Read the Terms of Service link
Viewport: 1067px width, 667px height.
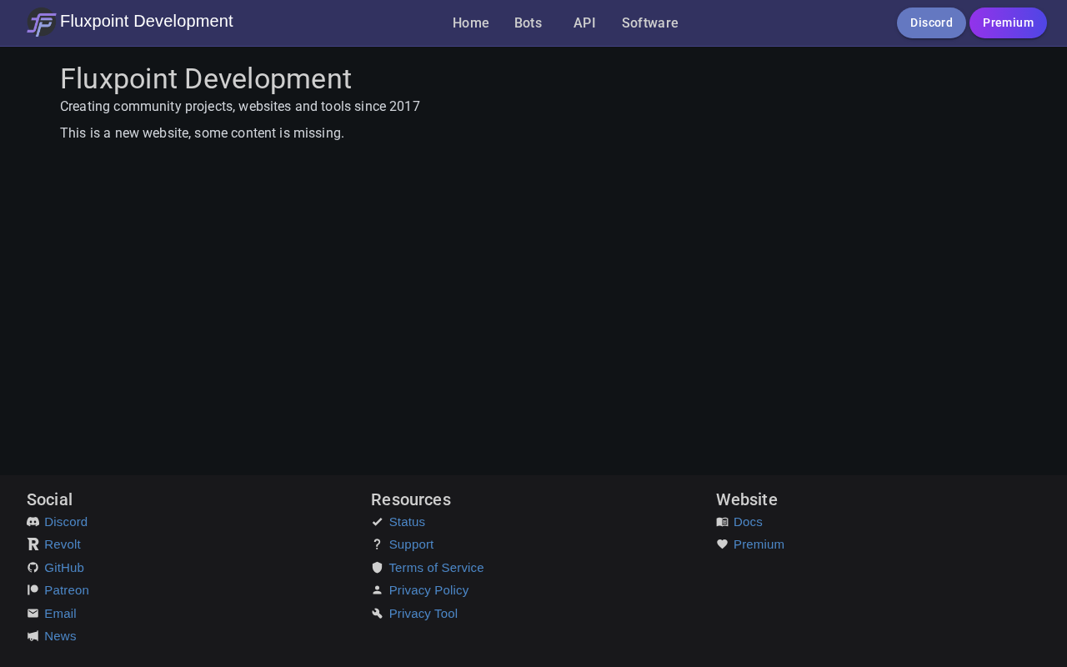436,568
